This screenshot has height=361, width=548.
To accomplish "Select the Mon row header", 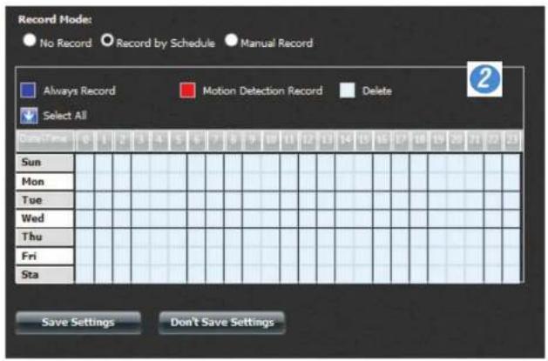I will pos(44,182).
